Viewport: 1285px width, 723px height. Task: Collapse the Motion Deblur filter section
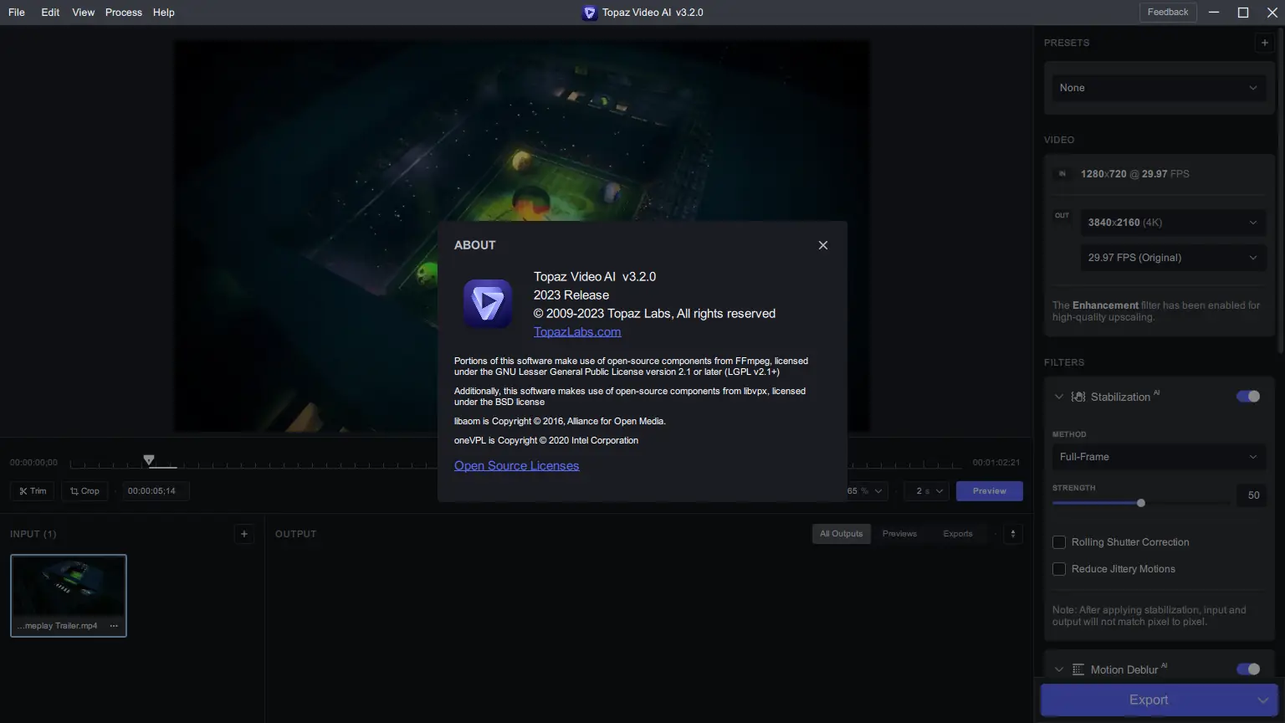pos(1059,669)
